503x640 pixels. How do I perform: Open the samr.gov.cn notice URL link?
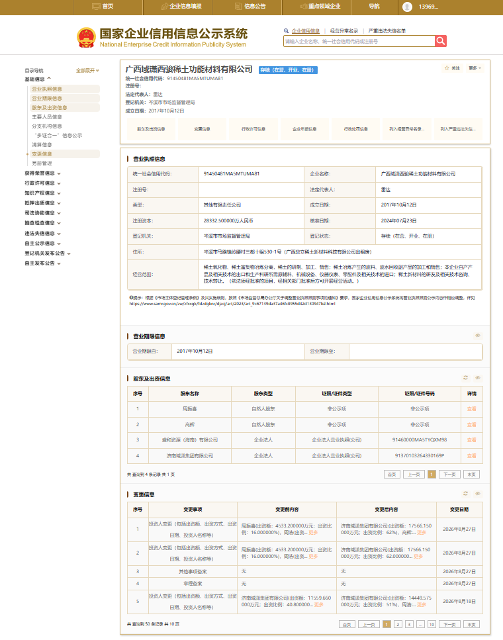tap(232, 304)
